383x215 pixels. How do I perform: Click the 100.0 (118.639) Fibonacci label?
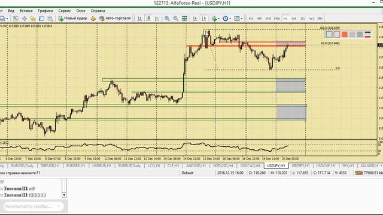click(330, 28)
